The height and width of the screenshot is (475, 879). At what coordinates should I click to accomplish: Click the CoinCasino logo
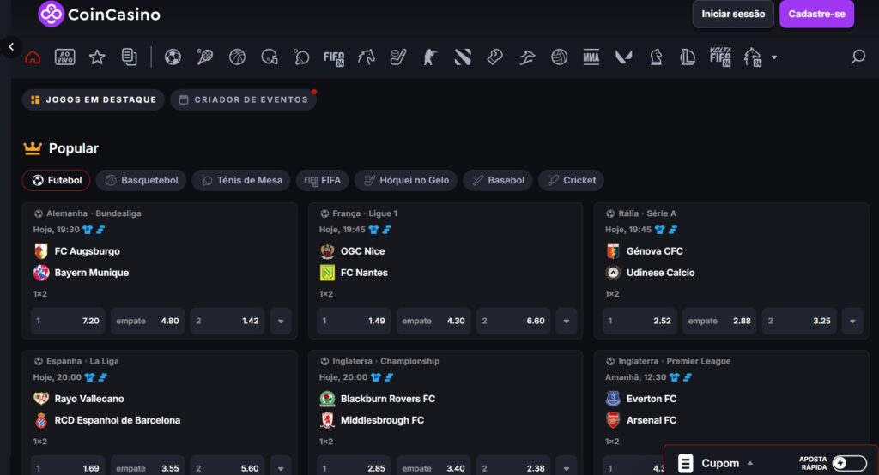100,14
